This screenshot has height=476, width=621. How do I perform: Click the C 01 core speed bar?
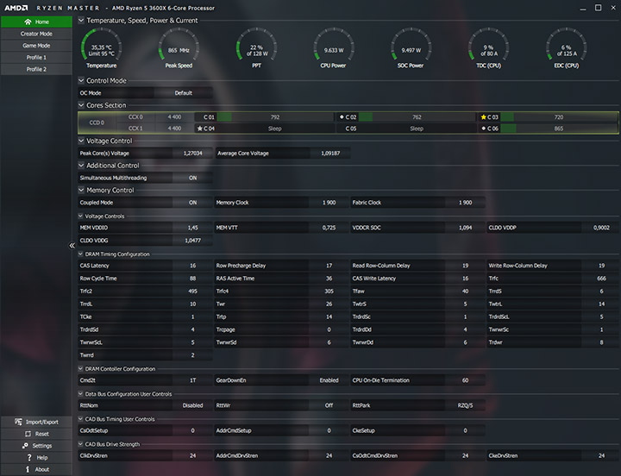[275, 117]
